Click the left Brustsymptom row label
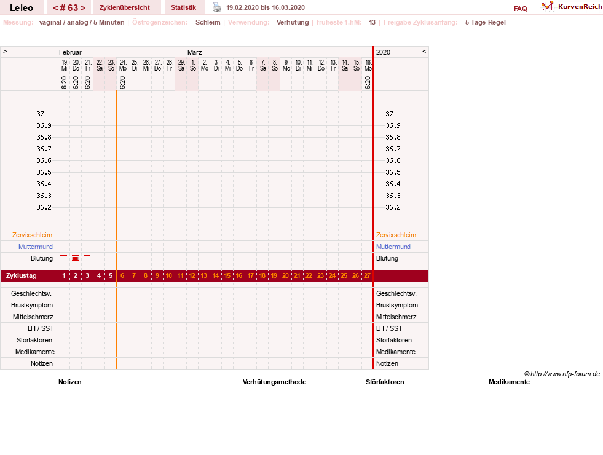Screen dimensions: 603x455 coord(32,305)
